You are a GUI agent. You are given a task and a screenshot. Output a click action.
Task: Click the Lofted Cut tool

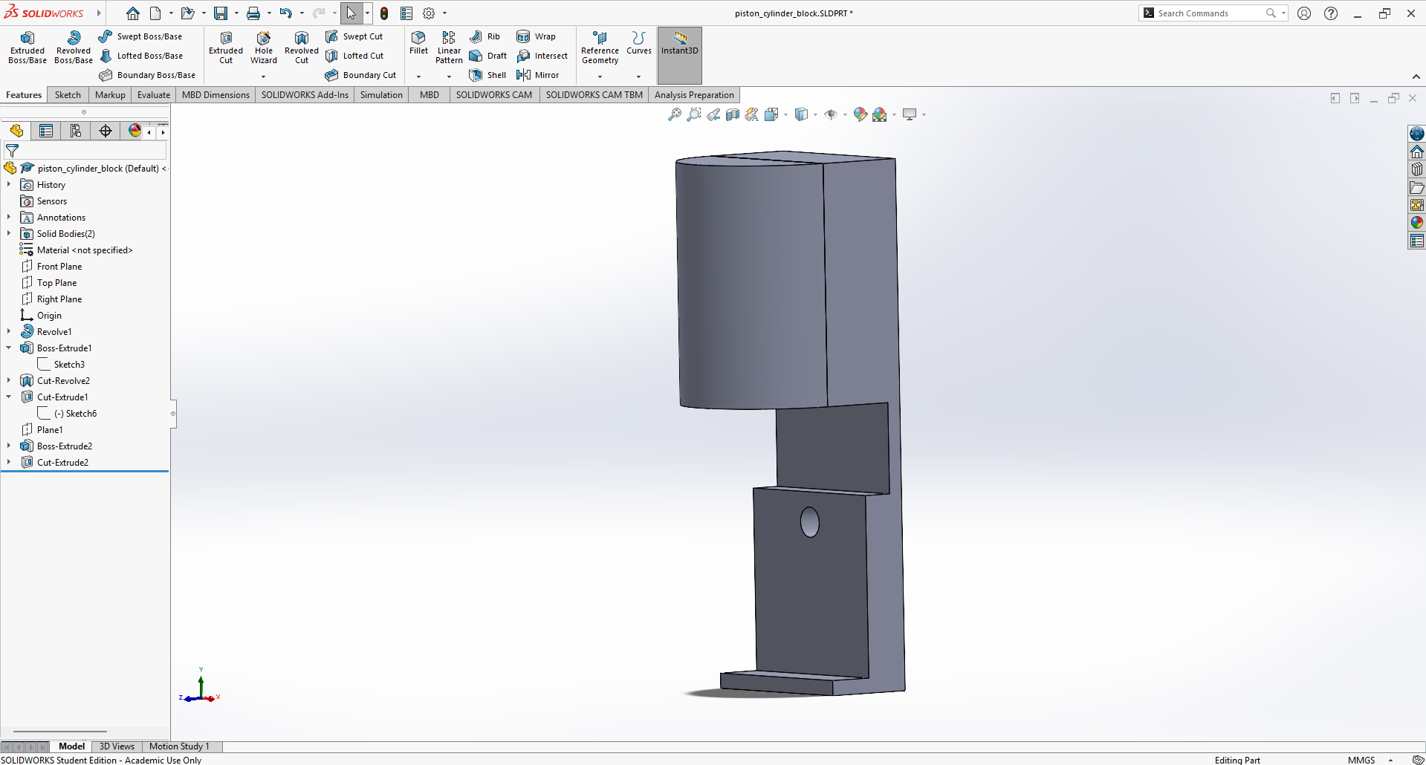click(354, 56)
